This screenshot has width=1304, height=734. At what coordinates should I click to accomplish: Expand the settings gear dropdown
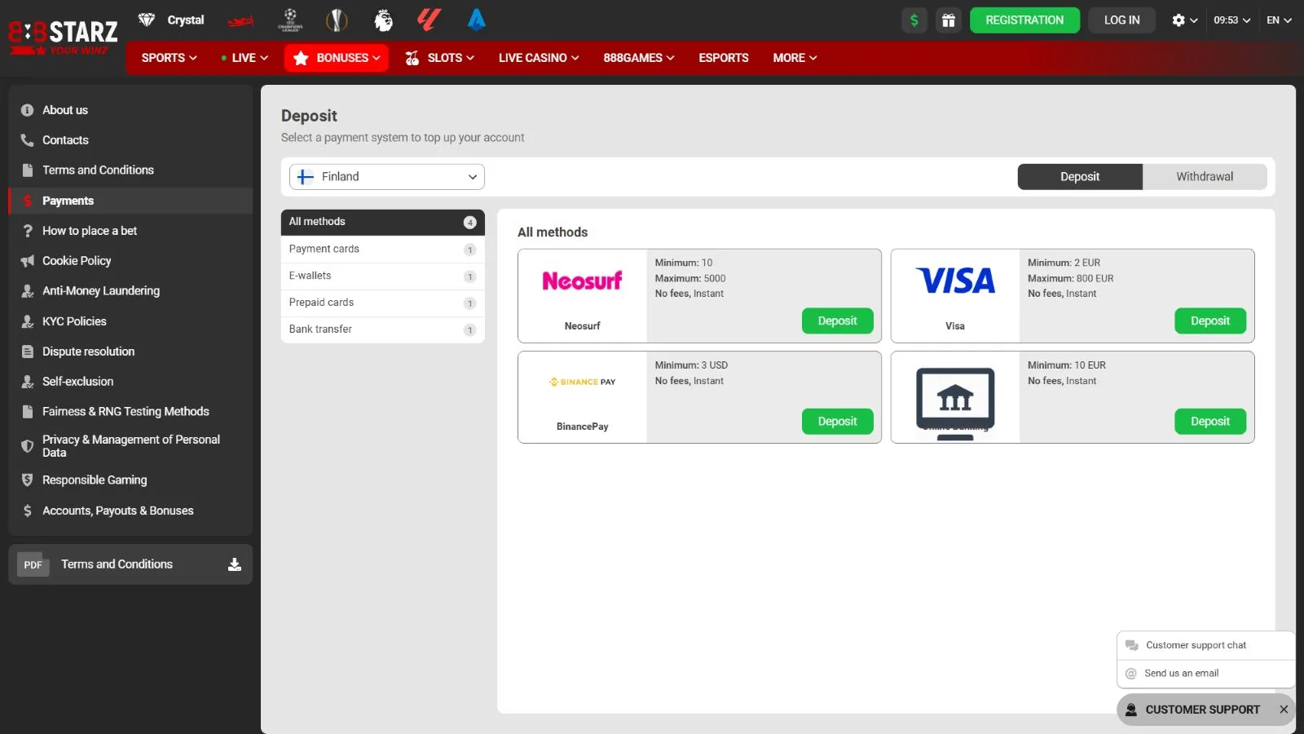click(1184, 20)
